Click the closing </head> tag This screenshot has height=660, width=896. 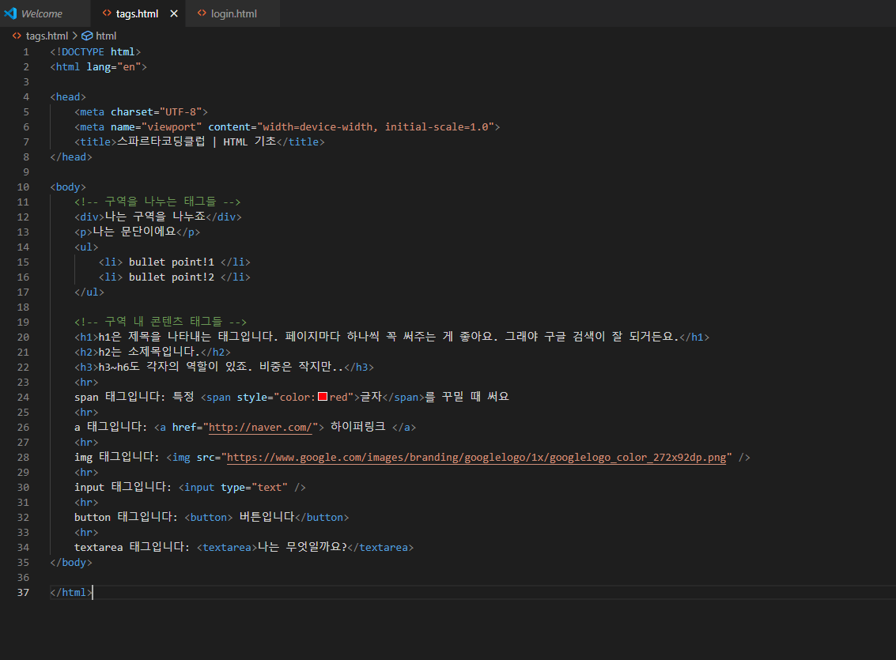[x=71, y=157]
